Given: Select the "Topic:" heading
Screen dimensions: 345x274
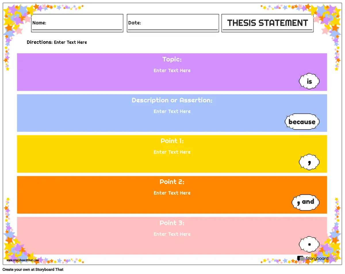Looking at the screenshot, I should (x=172, y=60).
